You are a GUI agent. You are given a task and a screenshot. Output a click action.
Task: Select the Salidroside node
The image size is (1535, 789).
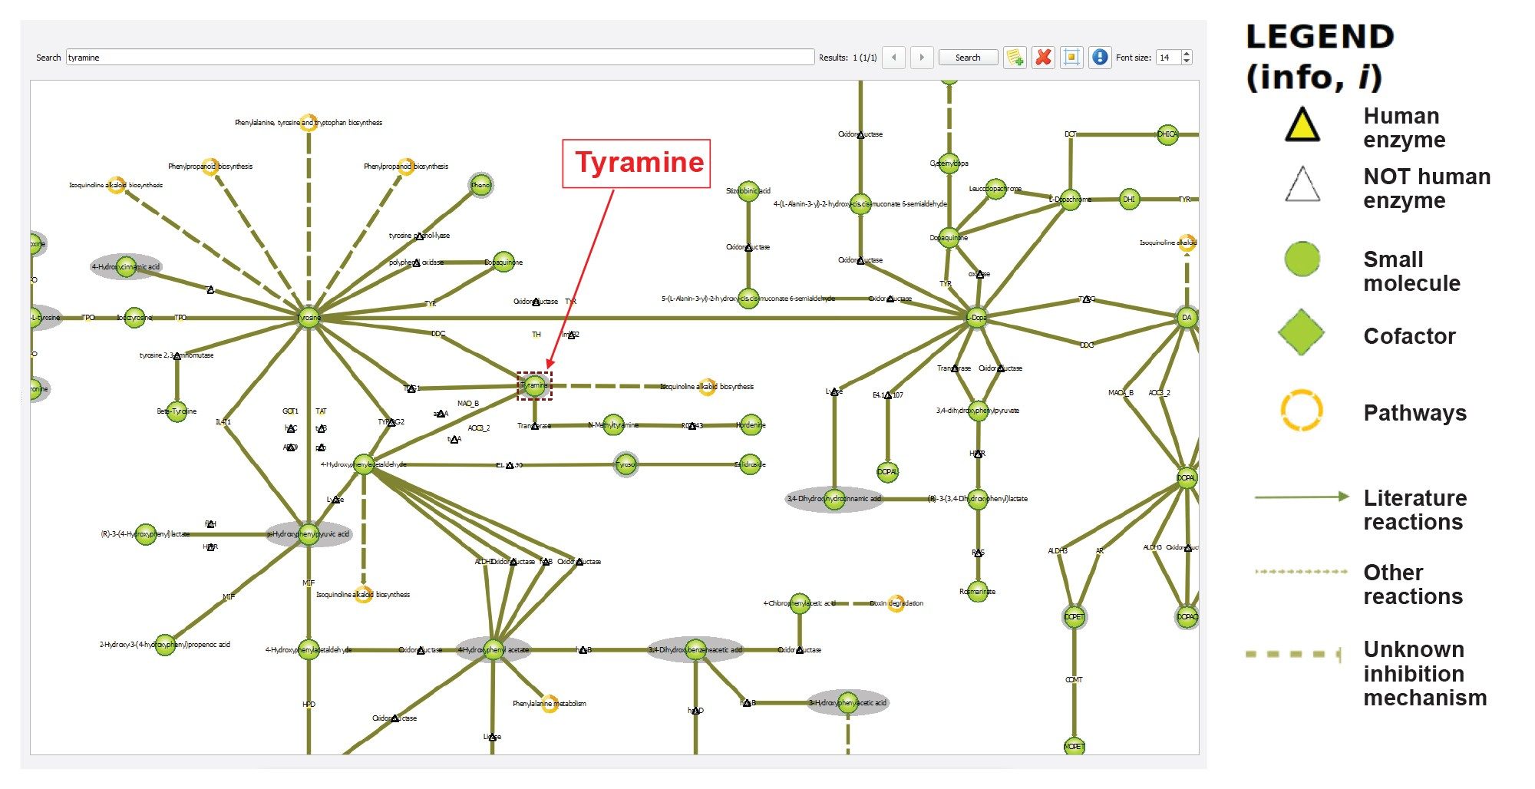(x=751, y=465)
